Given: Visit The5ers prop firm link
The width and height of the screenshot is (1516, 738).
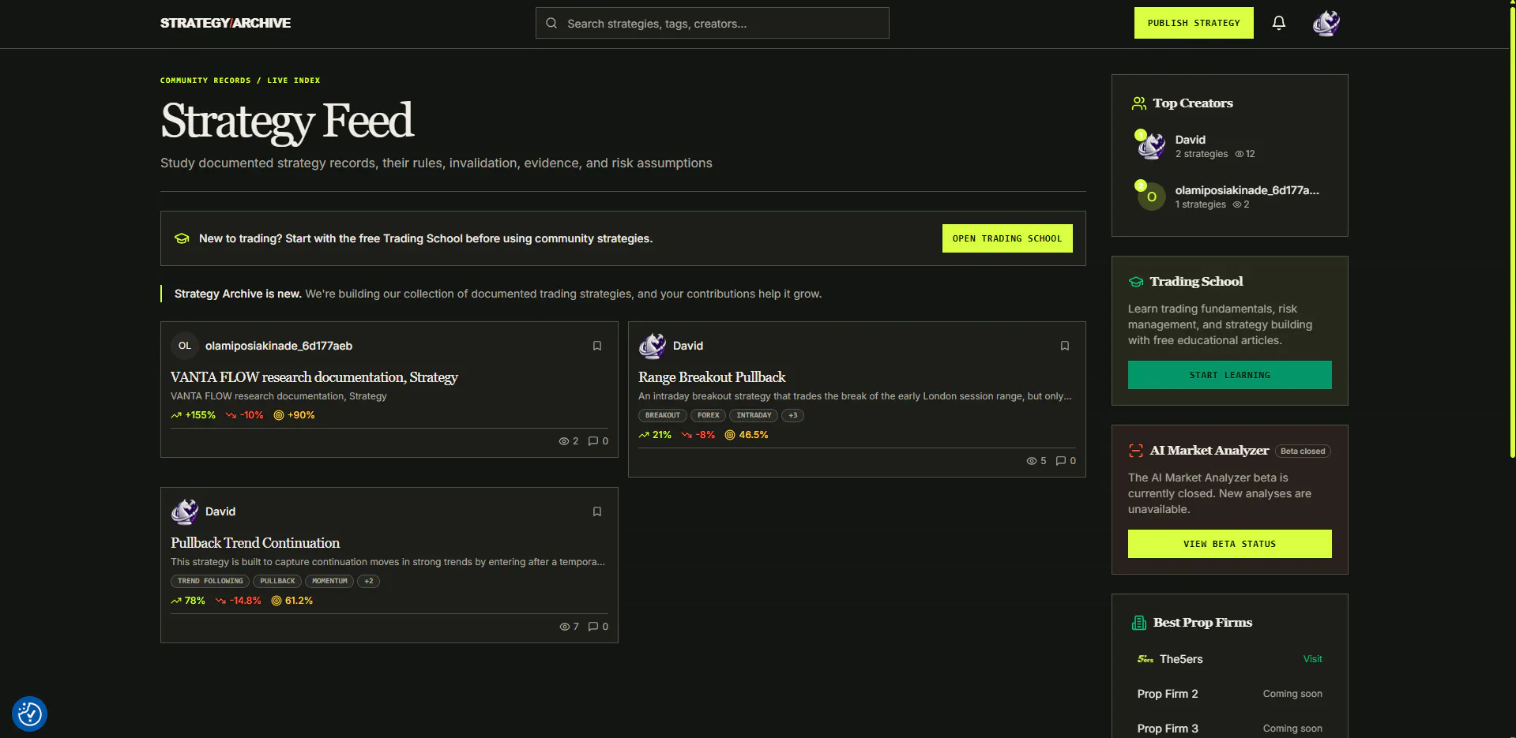Looking at the screenshot, I should click(1312, 659).
